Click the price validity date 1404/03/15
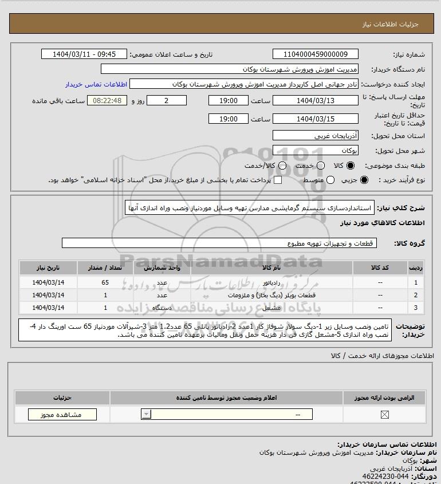 316,119
